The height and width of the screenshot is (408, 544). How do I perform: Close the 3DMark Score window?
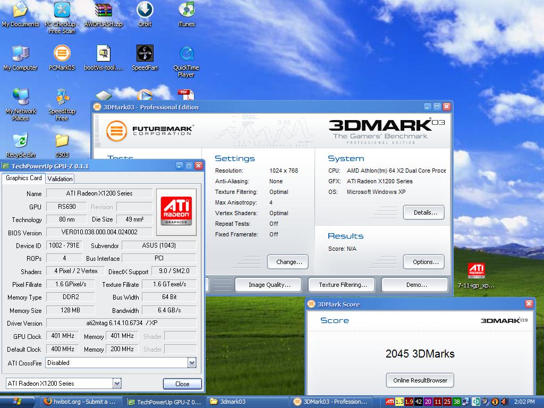[x=529, y=304]
